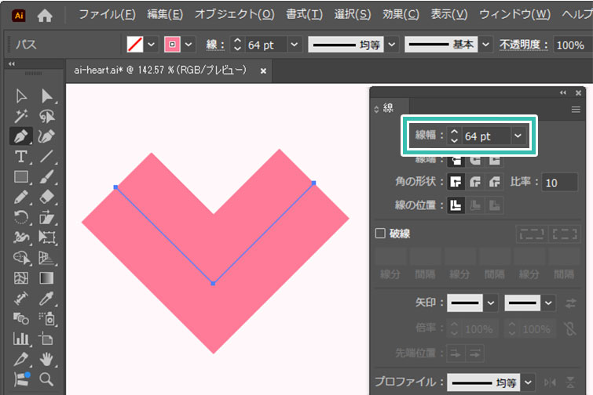Open the 線幅 dropdown in the Stroke panel
The image size is (593, 395).
(517, 136)
